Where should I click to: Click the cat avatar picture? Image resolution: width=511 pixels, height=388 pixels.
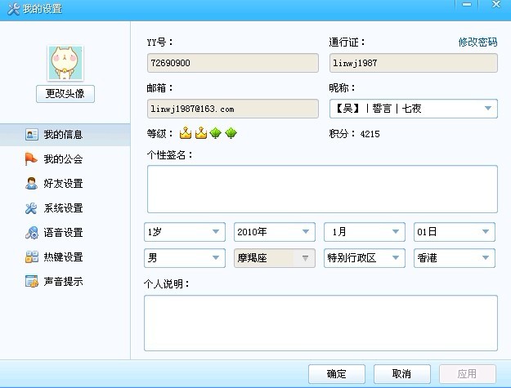65,63
